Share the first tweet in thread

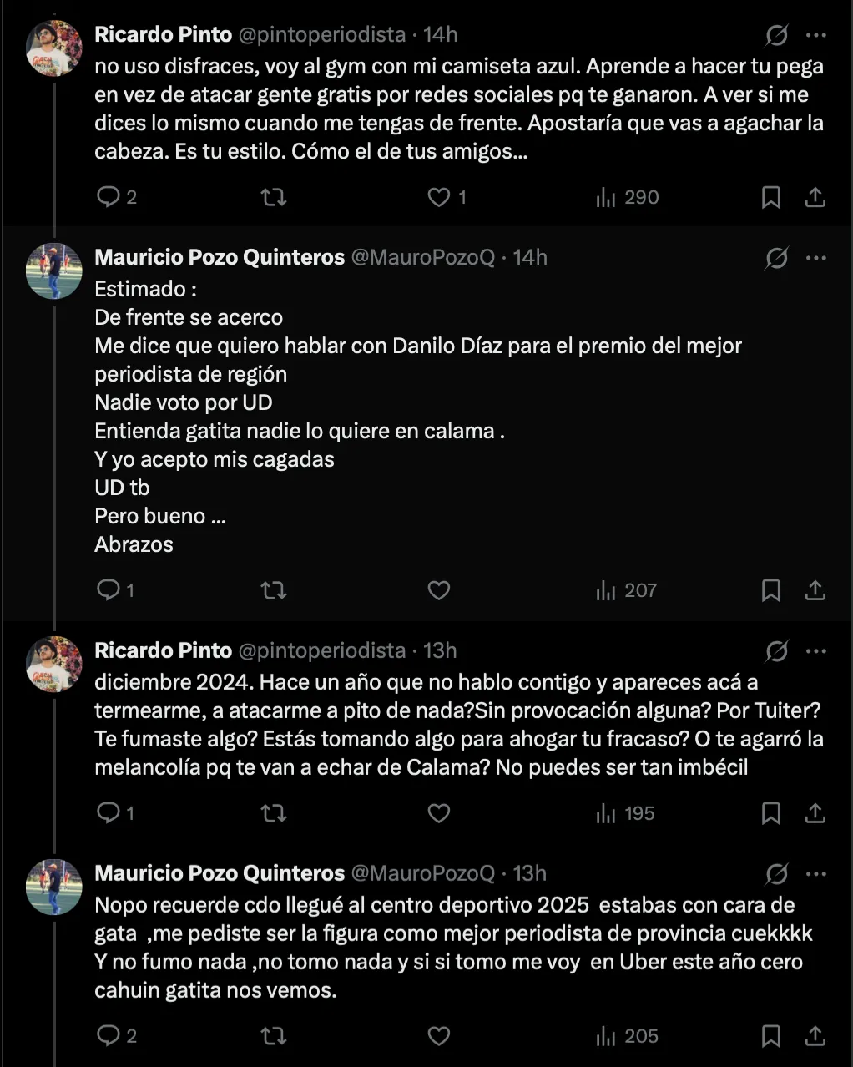point(815,197)
